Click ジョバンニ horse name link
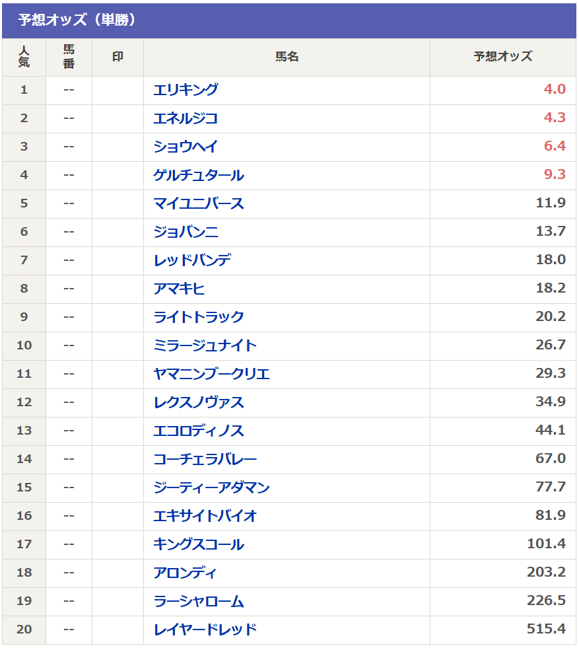 pyautogui.click(x=186, y=232)
